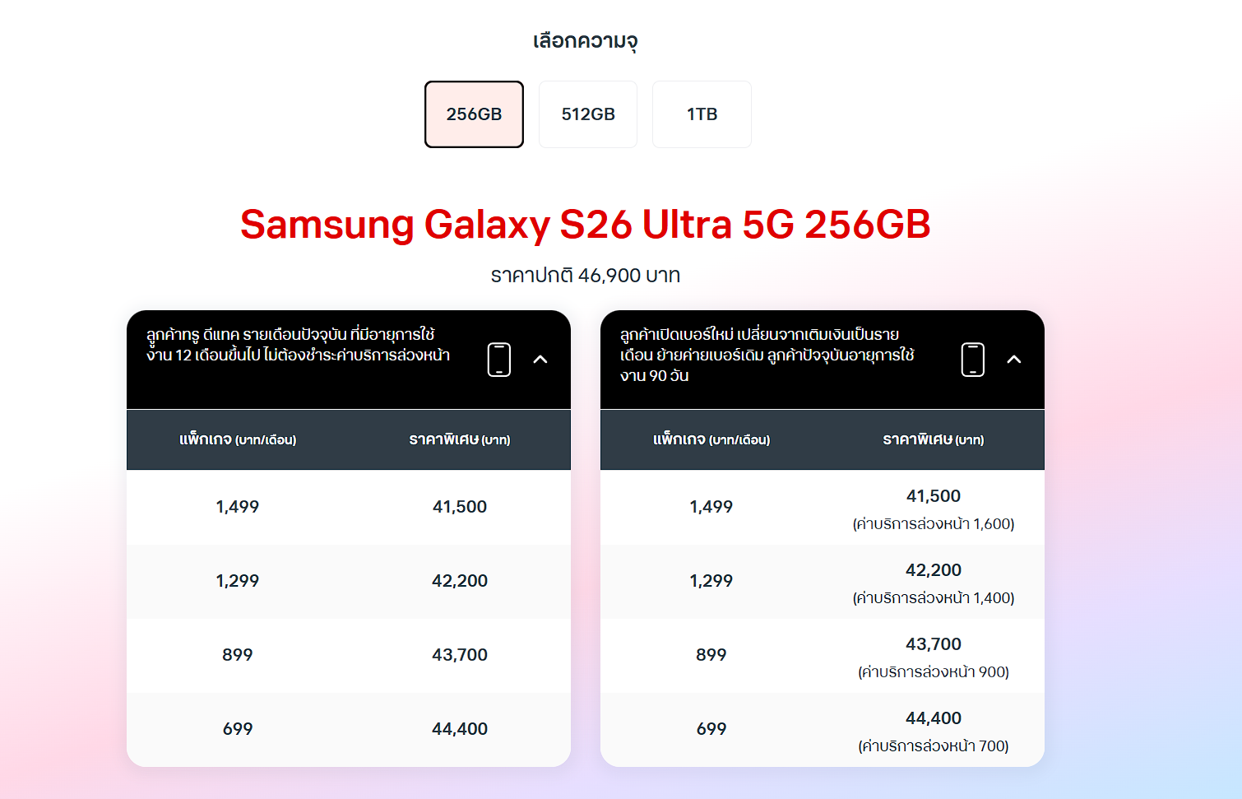Collapse the new-number customer price table
Image resolution: width=1242 pixels, height=799 pixels.
coord(1014,360)
